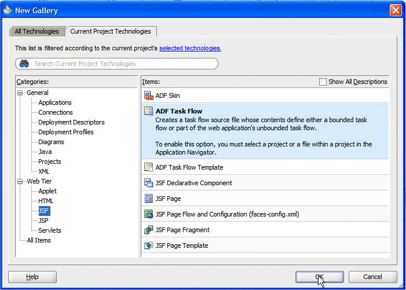Screen dimensions: 406x290
Task: Click the JSF Page icon
Action: 148,199
